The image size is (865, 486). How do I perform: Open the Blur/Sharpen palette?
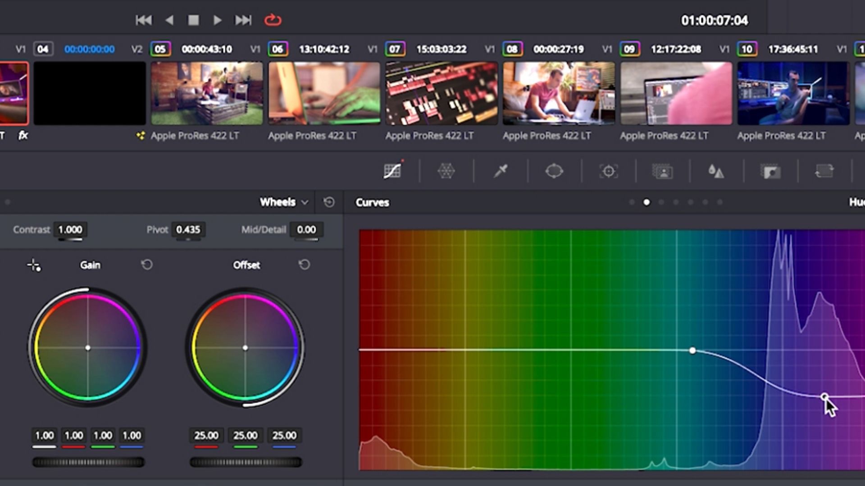716,171
